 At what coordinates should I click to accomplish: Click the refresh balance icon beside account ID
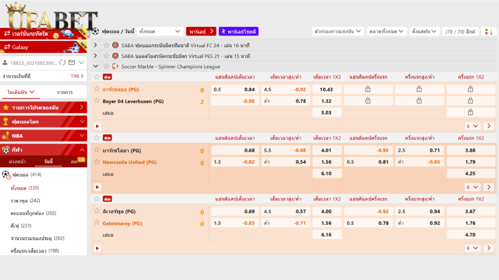[62, 63]
